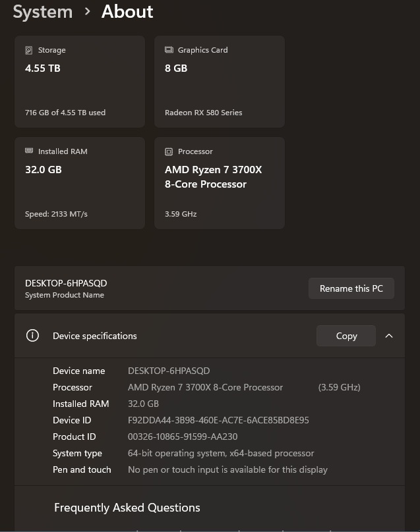The image size is (420, 532).
Task: Click the Device specifications info icon
Action: (32, 336)
